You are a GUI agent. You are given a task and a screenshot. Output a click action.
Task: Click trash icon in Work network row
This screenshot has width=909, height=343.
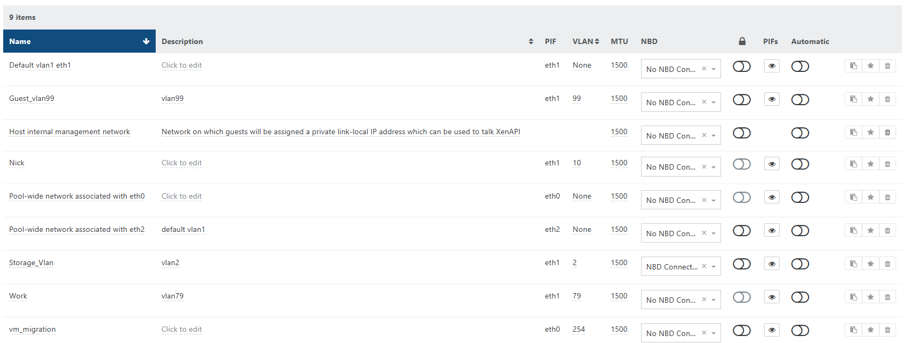click(888, 297)
